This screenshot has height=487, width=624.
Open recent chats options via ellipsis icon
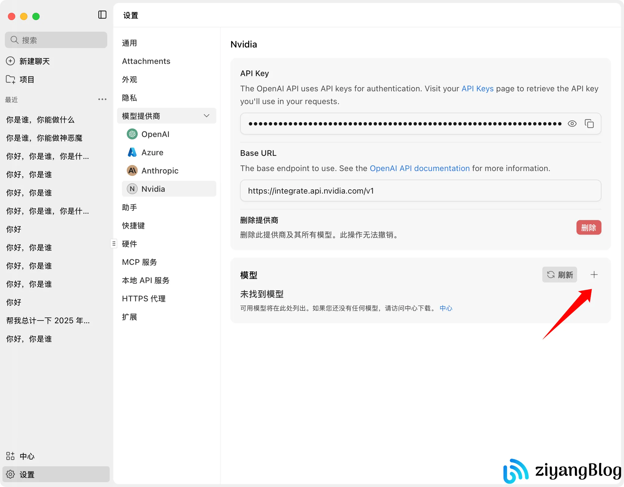102,99
